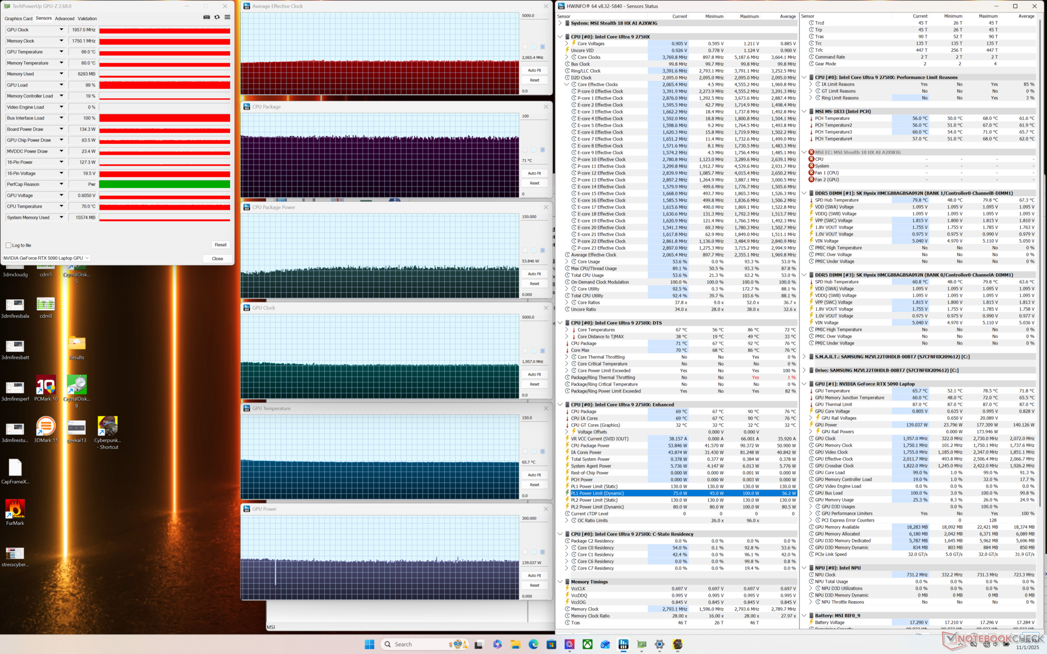Image resolution: width=1047 pixels, height=654 pixels.
Task: Switch to the Advanced tab in GPU-Z
Action: tap(64, 19)
